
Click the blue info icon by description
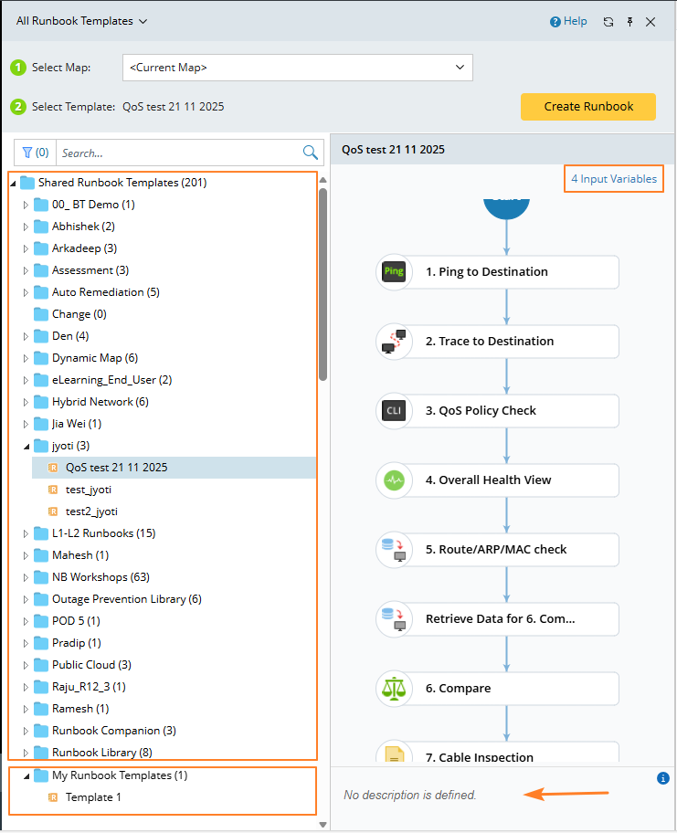(x=663, y=778)
